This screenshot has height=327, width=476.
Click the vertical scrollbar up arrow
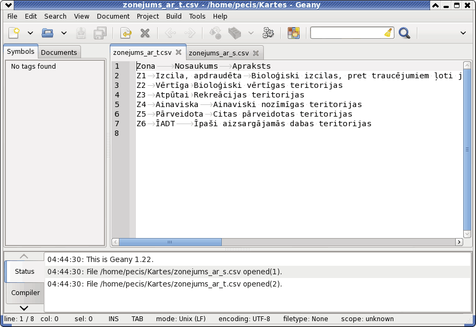pyautogui.click(x=467, y=65)
